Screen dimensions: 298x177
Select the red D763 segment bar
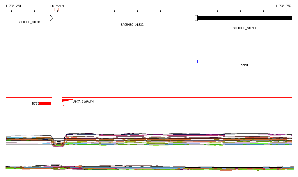(45, 103)
